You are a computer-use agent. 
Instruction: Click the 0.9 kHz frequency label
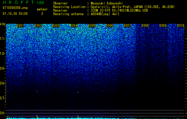pos(2,68)
